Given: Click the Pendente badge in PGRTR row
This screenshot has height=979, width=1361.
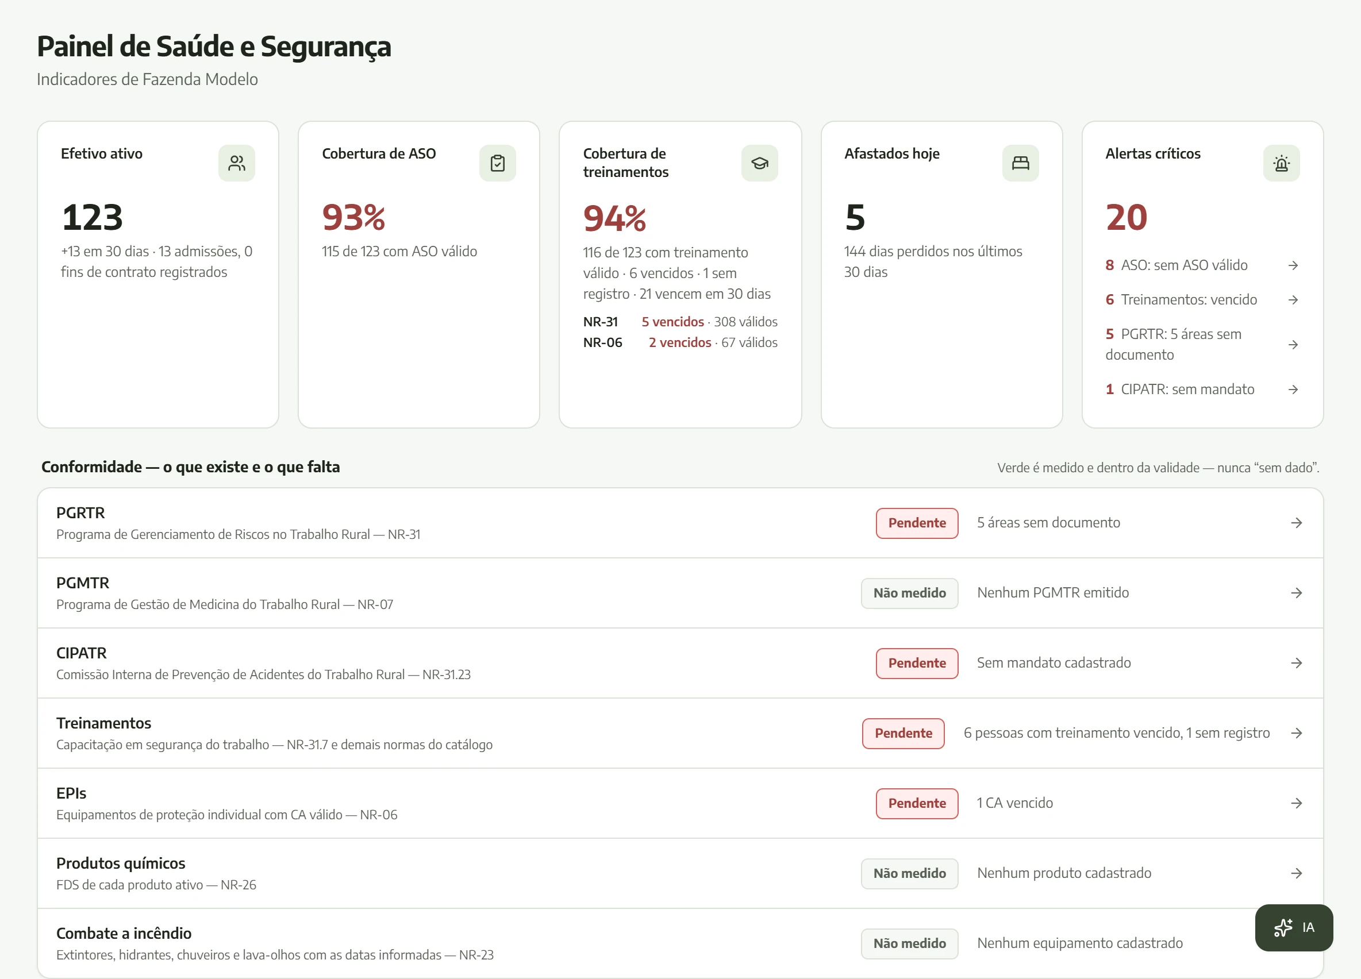Looking at the screenshot, I should click(917, 523).
